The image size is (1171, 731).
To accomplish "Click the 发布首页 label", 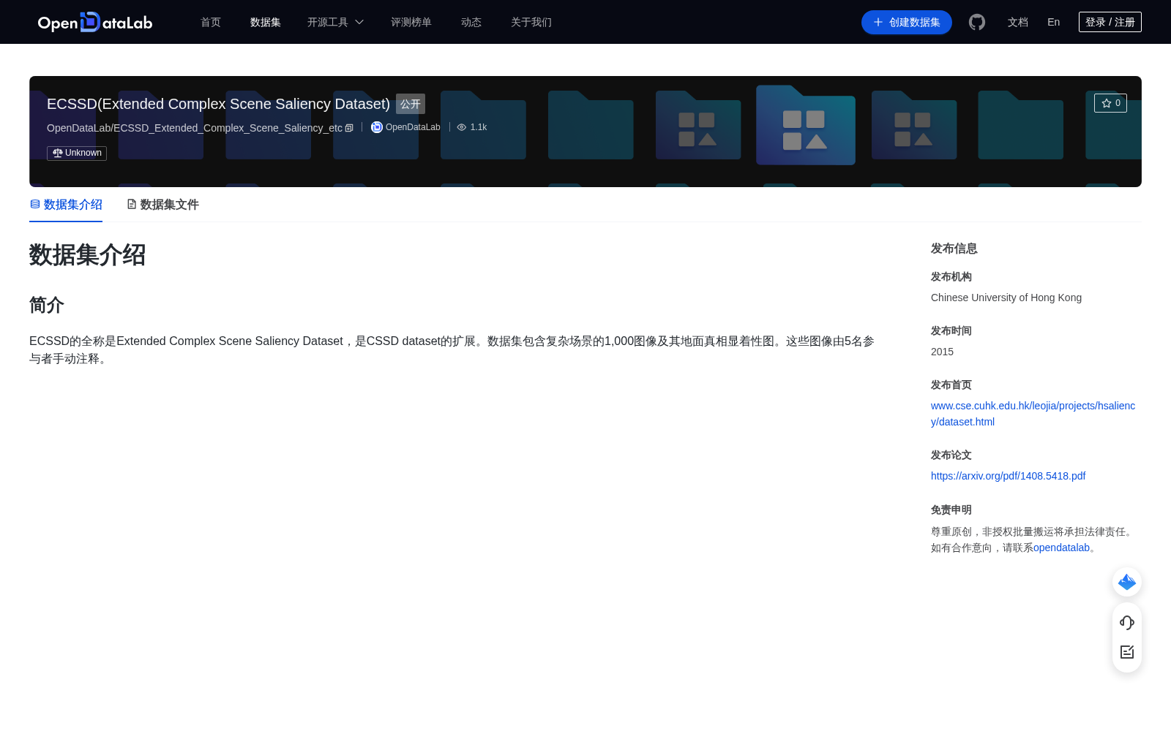I will tap(951, 385).
